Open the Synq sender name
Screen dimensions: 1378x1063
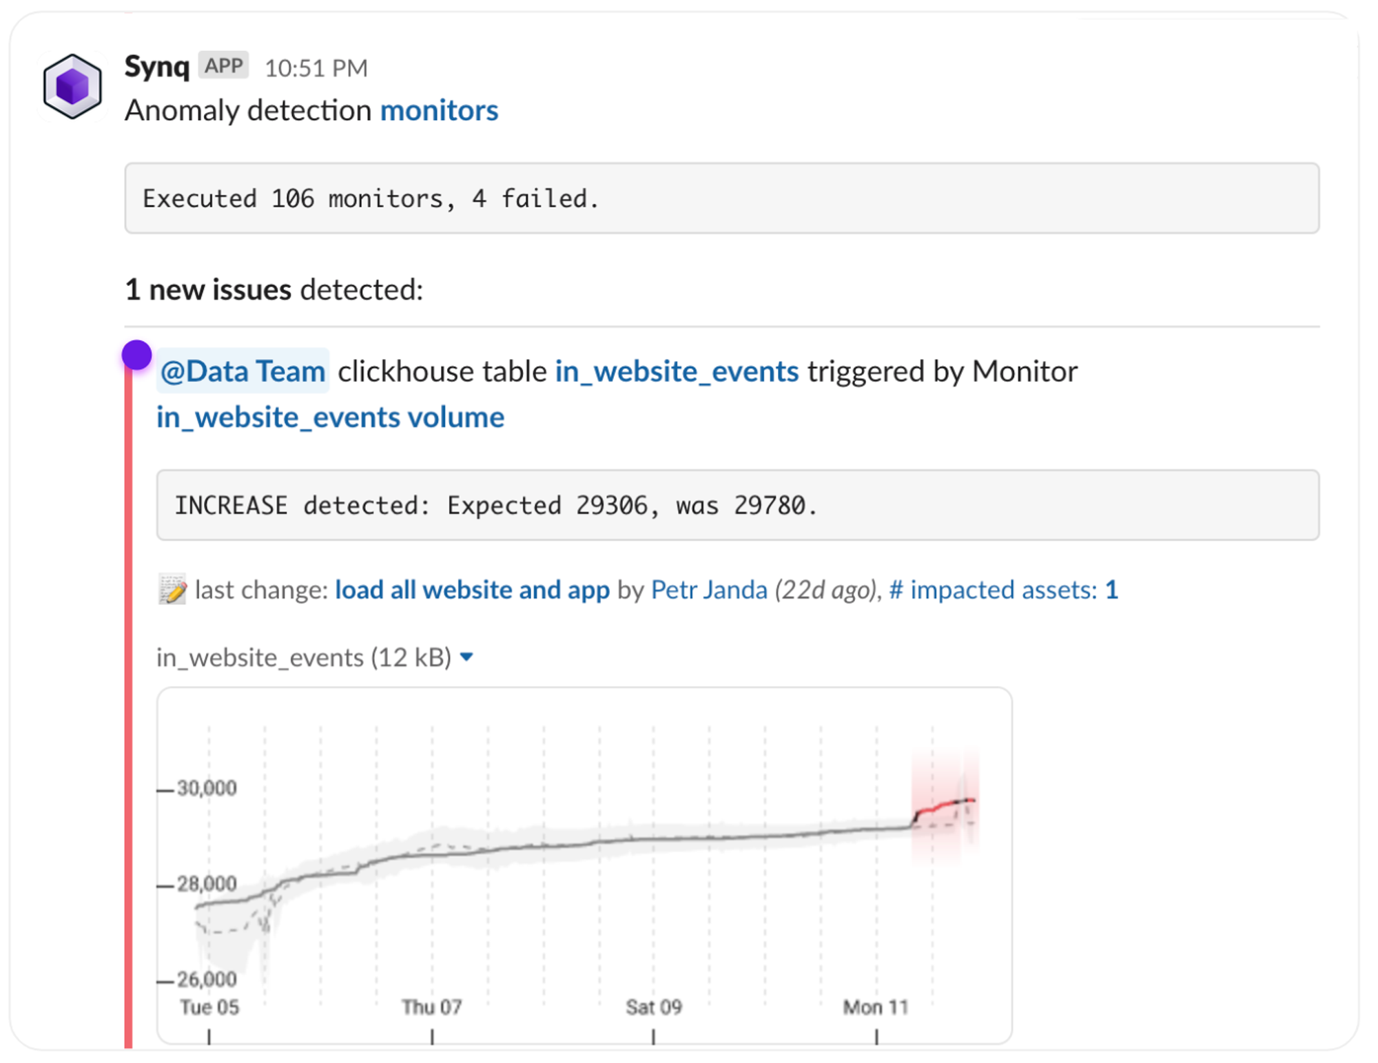(x=156, y=67)
